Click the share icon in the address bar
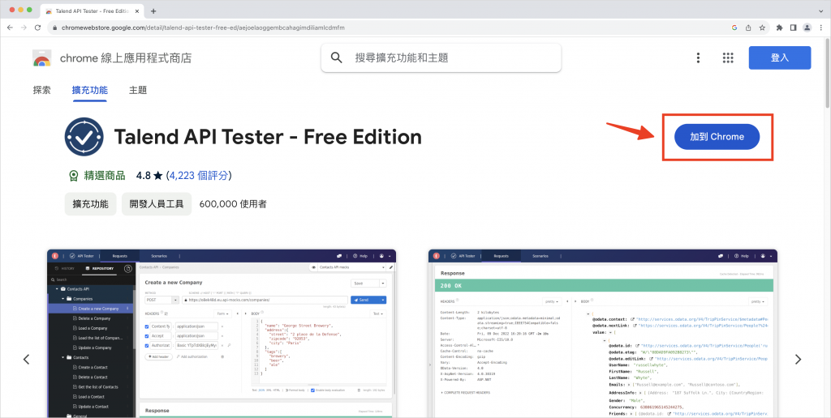 [748, 28]
